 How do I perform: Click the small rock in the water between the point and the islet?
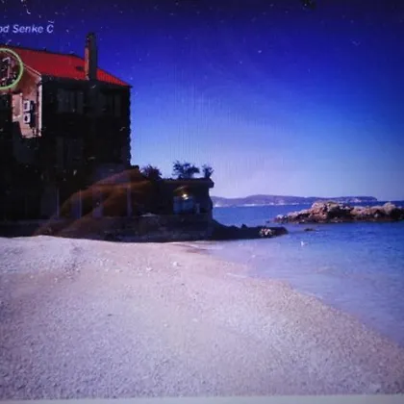pyautogui.click(x=310, y=230)
